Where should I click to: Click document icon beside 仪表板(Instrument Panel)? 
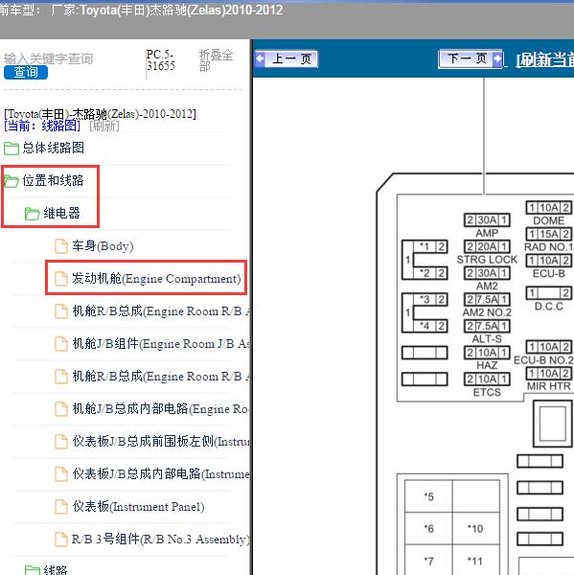pyautogui.click(x=61, y=507)
